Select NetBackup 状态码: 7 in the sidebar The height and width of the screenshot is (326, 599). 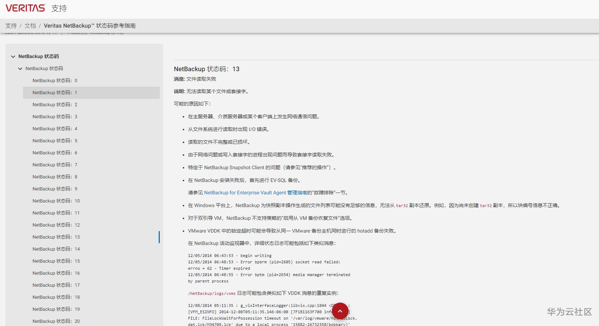click(54, 165)
